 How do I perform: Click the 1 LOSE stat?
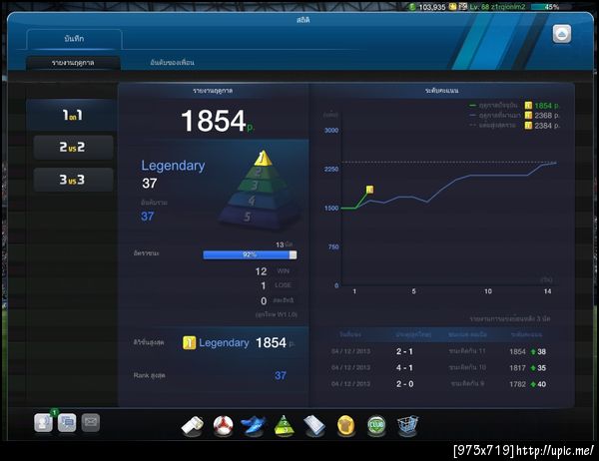tap(276, 285)
